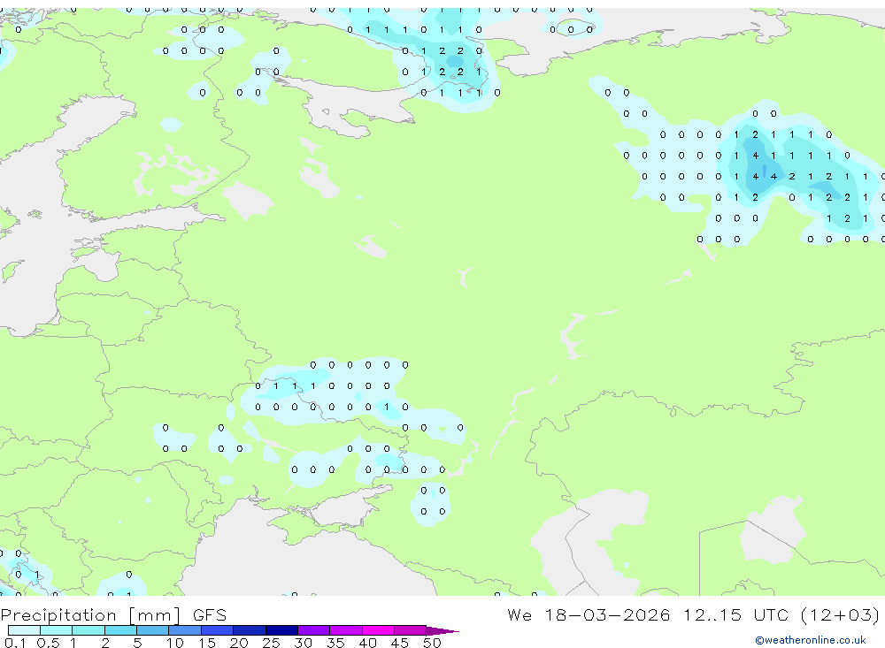Click the "30" legend scale label

(x=303, y=643)
